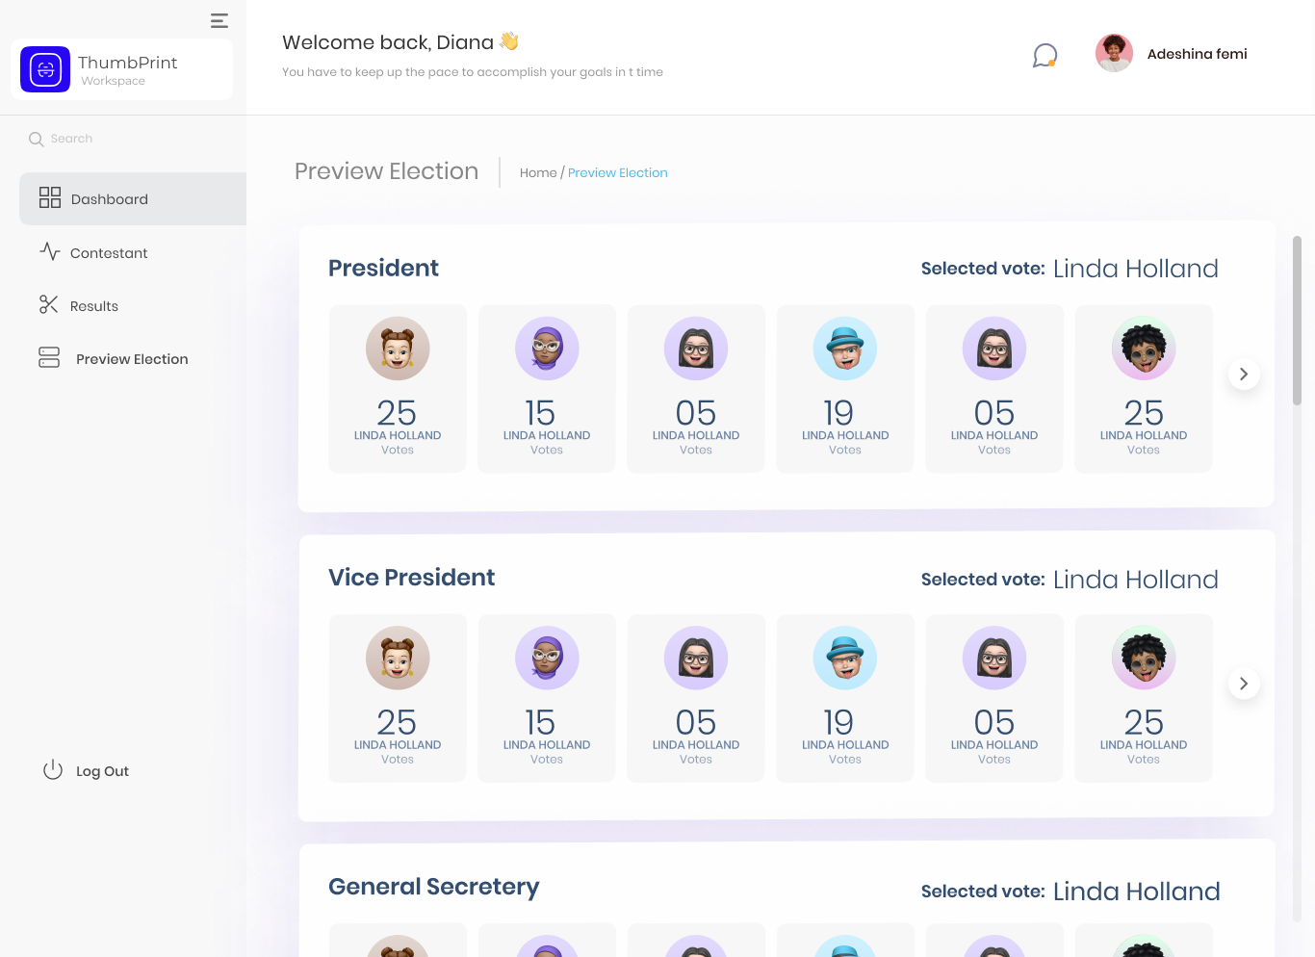Select first President candidate with 25 votes
This screenshot has width=1315, height=957.
(x=398, y=389)
